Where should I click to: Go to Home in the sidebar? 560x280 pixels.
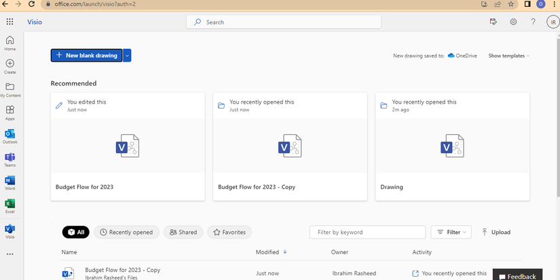10,41
